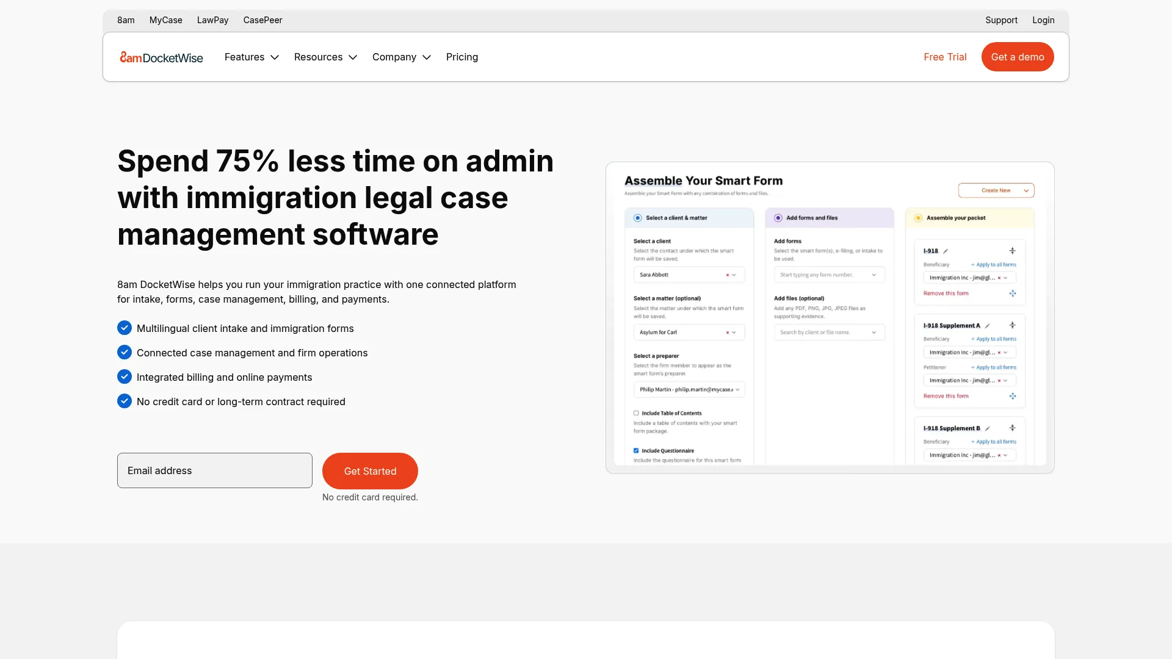1172x659 pixels.
Task: Click Remove this form under I-918
Action: [x=946, y=293]
